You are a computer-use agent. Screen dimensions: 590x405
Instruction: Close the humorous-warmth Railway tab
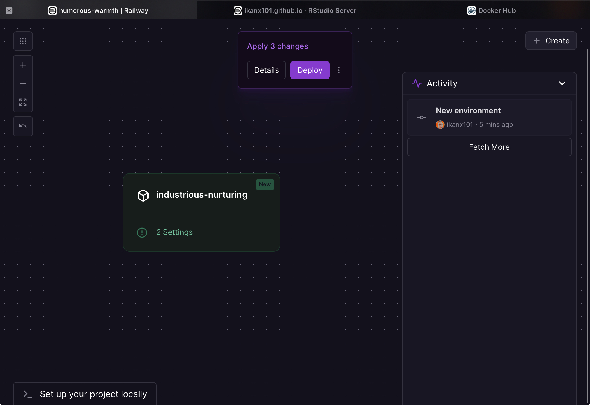[9, 11]
